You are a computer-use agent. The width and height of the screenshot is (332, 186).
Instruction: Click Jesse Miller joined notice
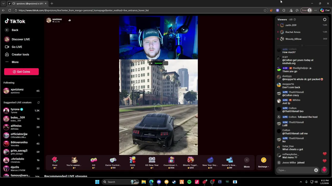tap(293, 163)
